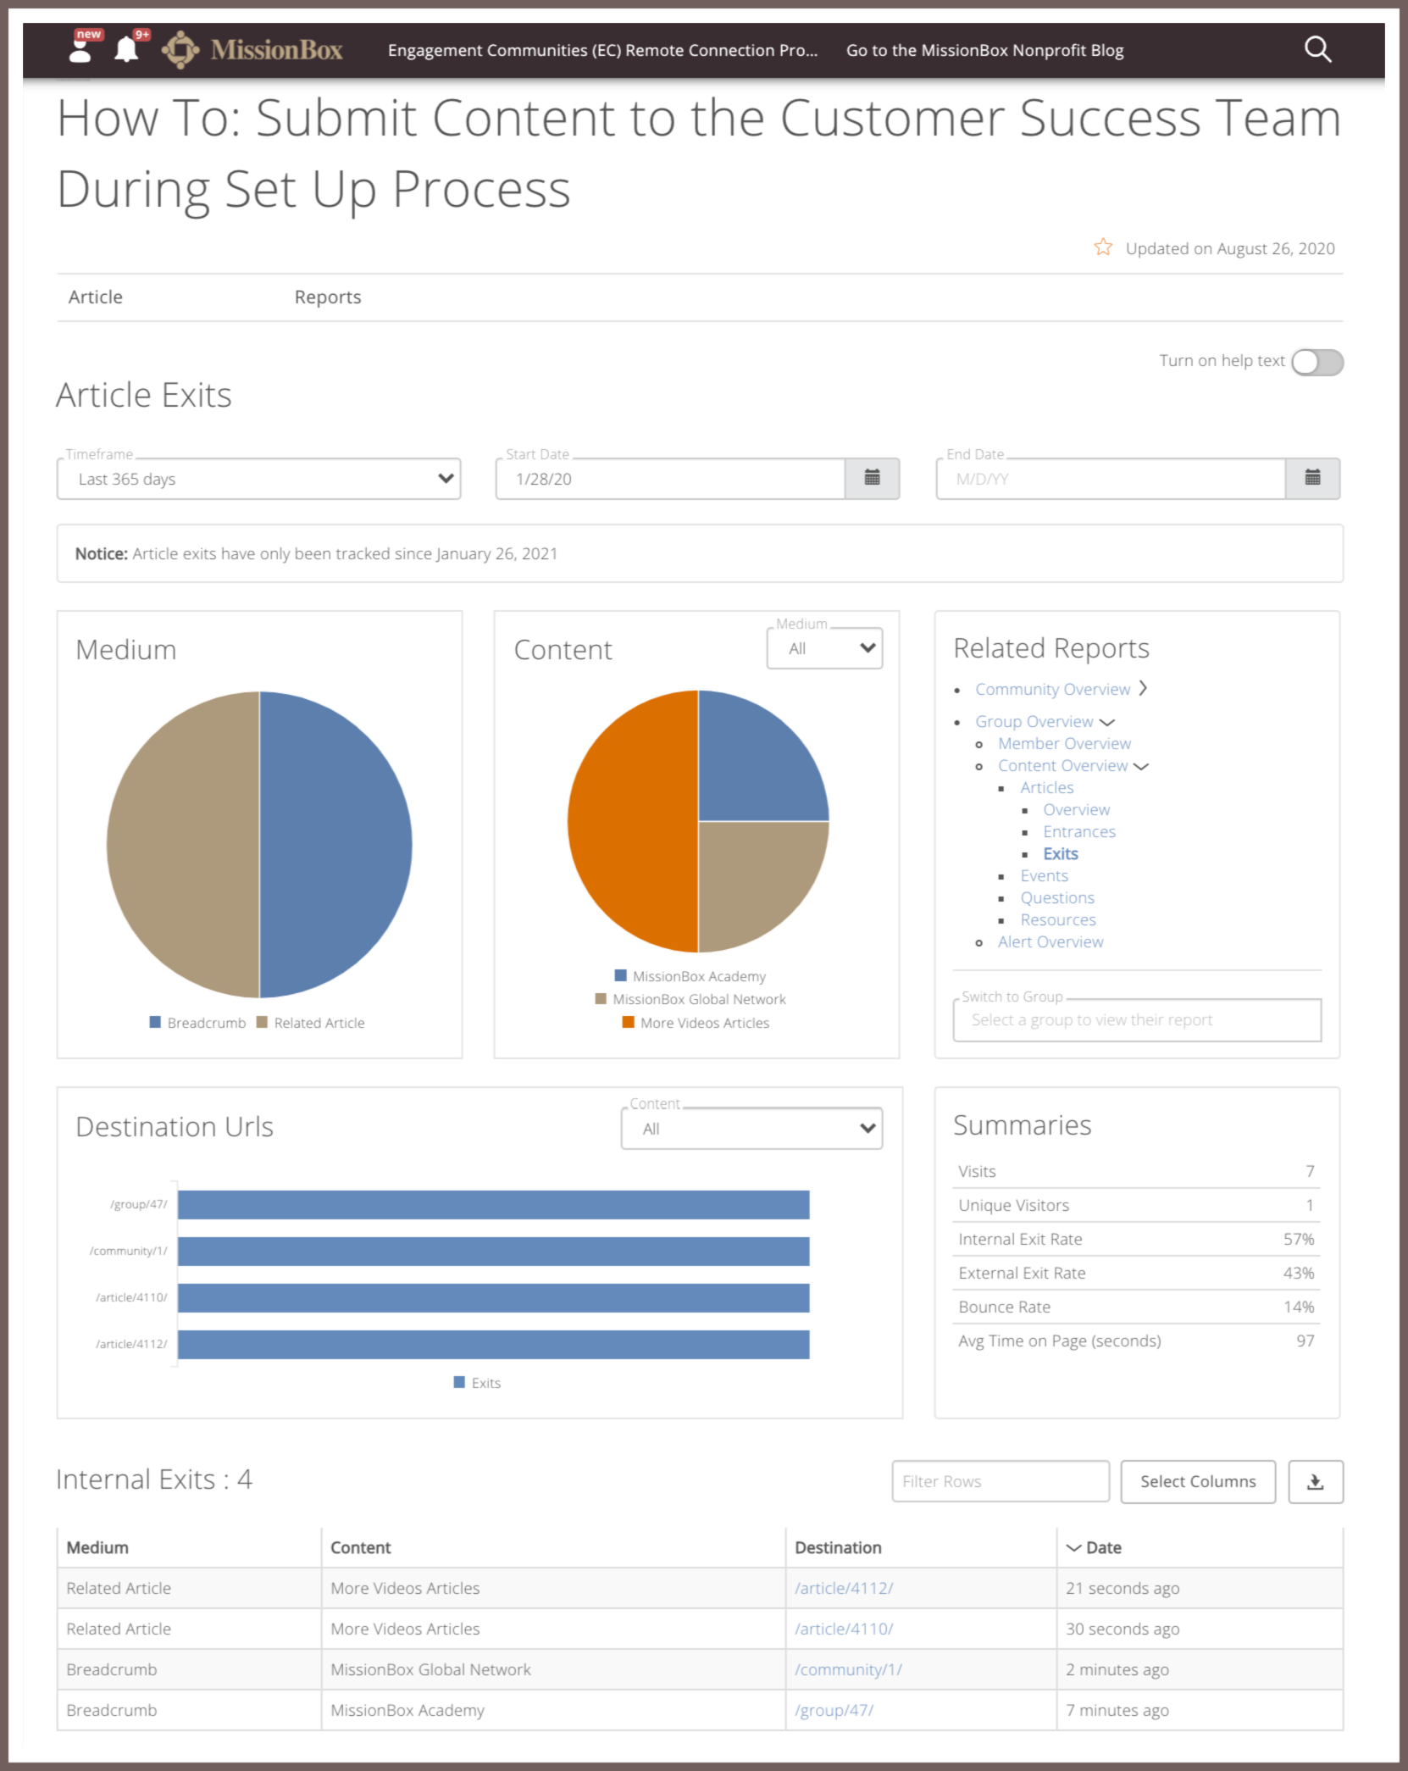Open the /article/4112/ destination link in the table

(844, 1588)
